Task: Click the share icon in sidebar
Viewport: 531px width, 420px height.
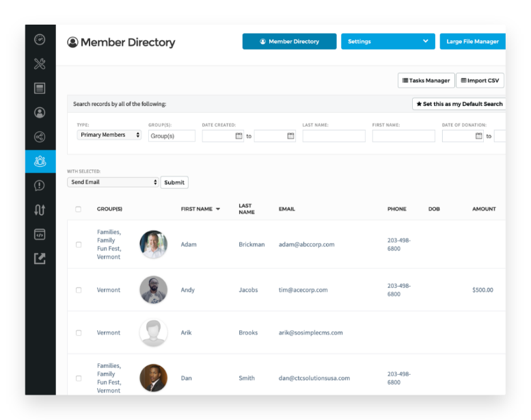Action: (x=40, y=137)
